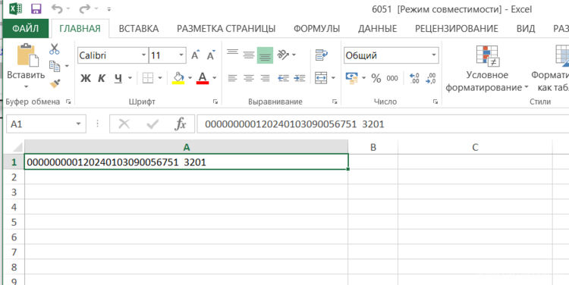The width and height of the screenshot is (569, 285).
Task: Toggle bold Ж formatting
Action: pos(86,78)
